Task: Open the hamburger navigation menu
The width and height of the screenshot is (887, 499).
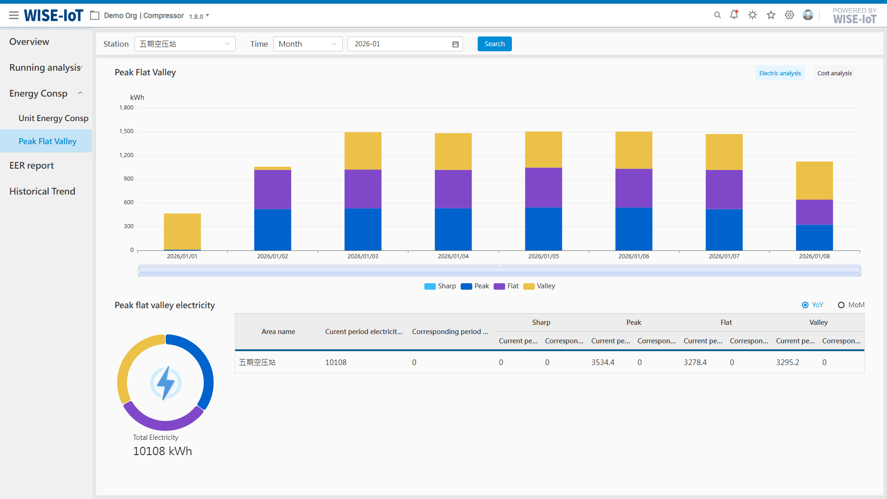Action: 14,15
